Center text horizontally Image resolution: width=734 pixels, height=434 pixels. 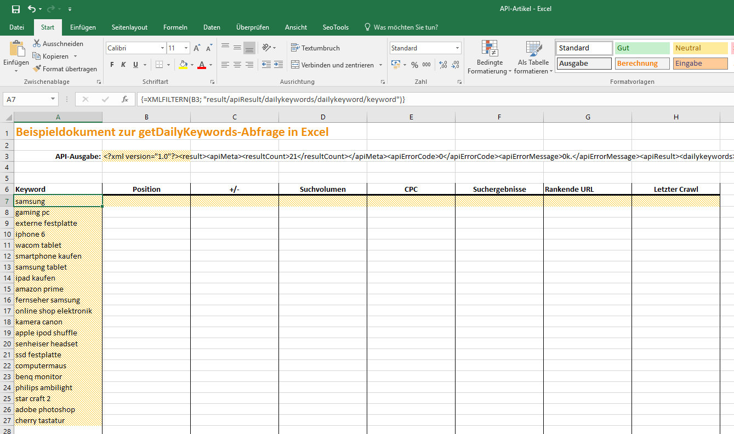[x=237, y=65]
